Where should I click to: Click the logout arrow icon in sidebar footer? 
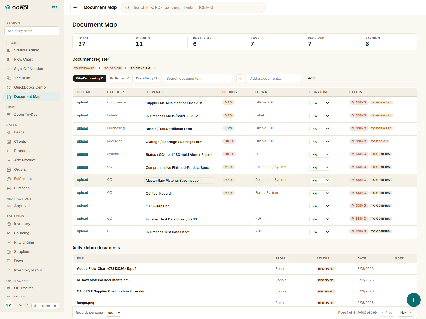pos(27,305)
